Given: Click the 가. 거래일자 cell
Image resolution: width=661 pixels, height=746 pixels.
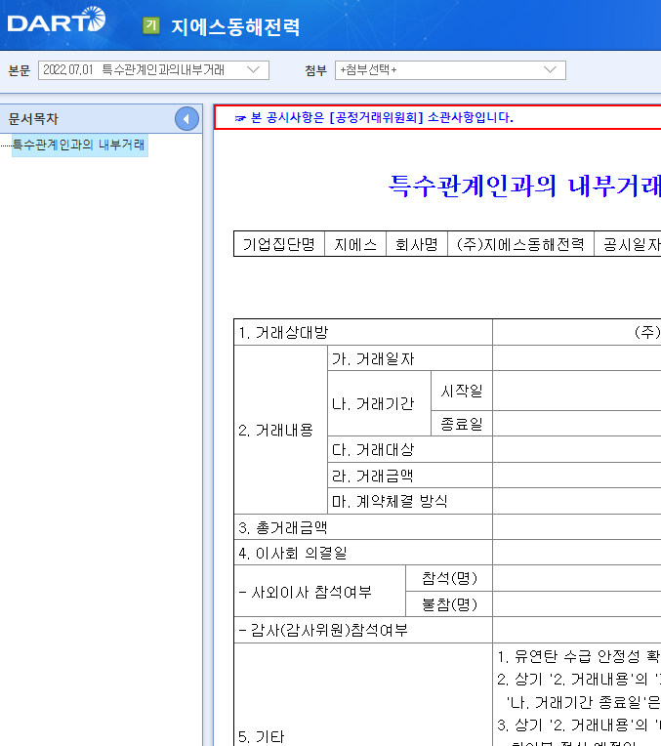Looking at the screenshot, I should pos(410,358).
